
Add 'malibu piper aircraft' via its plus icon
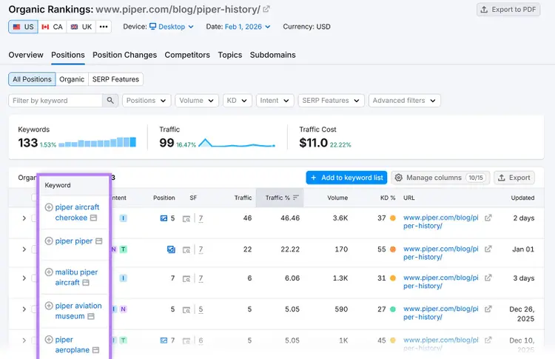tap(49, 272)
